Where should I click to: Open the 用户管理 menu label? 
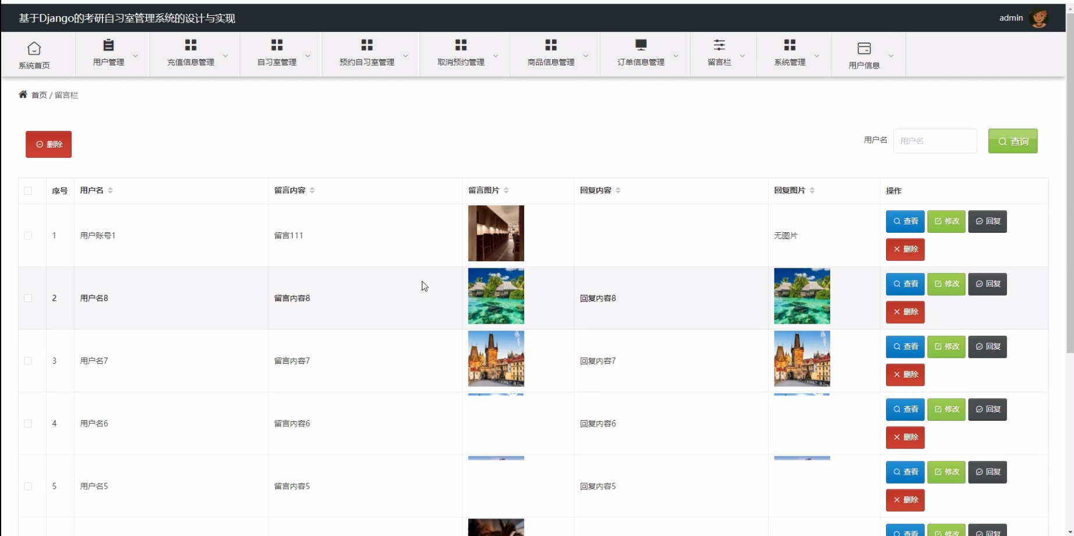click(x=108, y=62)
